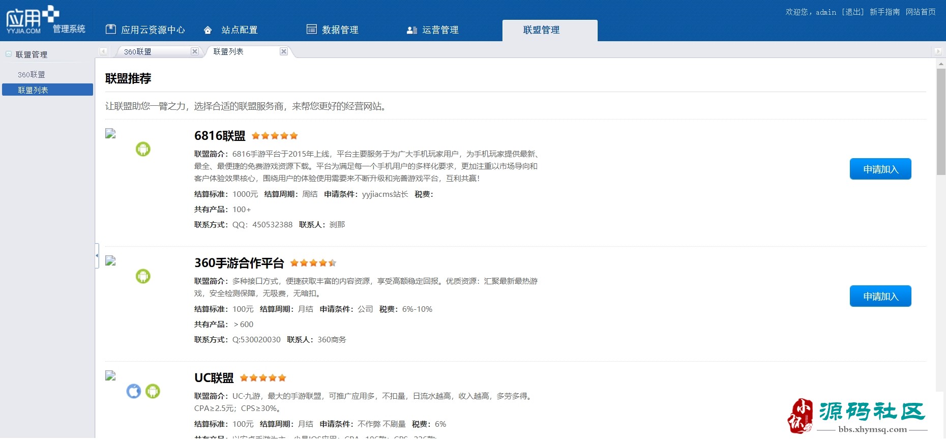The width and height of the screenshot is (946, 441).
Task: Click the 退出 logout link
Action: (x=853, y=12)
